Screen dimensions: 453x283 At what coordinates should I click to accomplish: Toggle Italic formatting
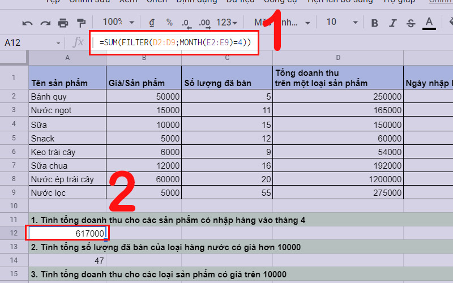(392, 23)
